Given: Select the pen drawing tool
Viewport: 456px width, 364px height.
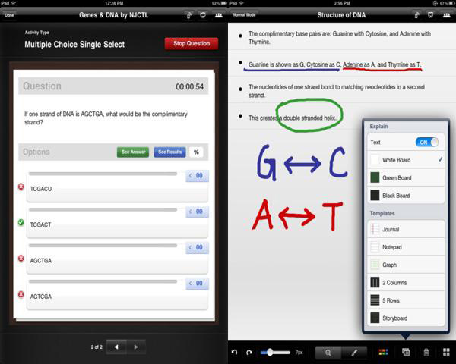Looking at the screenshot, I should point(353,353).
